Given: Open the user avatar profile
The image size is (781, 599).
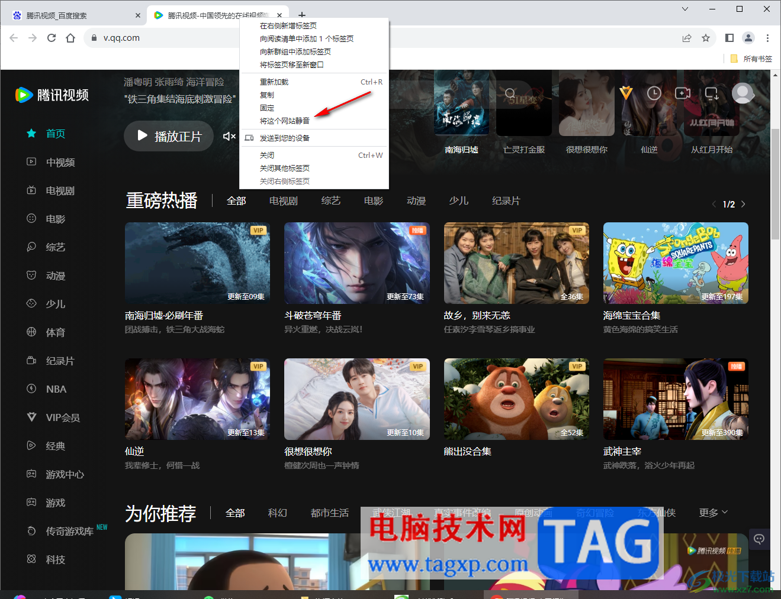Looking at the screenshot, I should click(743, 93).
